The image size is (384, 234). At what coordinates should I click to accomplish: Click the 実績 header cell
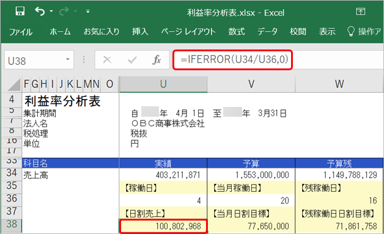pos(163,163)
